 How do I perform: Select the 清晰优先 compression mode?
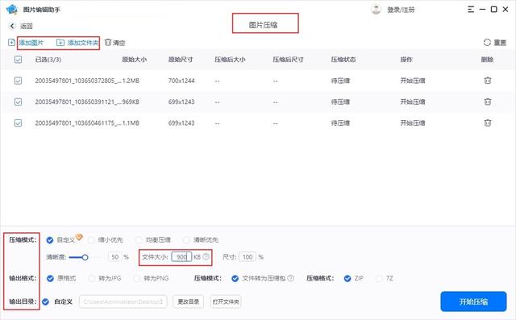click(x=186, y=240)
